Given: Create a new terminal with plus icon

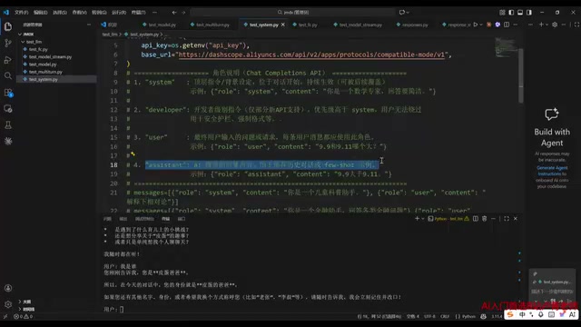Looking at the screenshot, I should coord(417,219).
